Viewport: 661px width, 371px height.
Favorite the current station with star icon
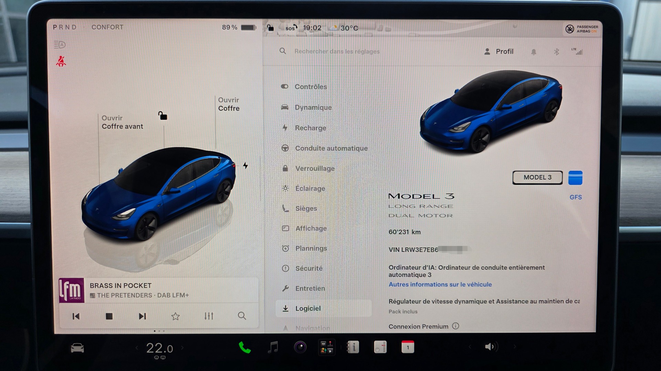(176, 316)
